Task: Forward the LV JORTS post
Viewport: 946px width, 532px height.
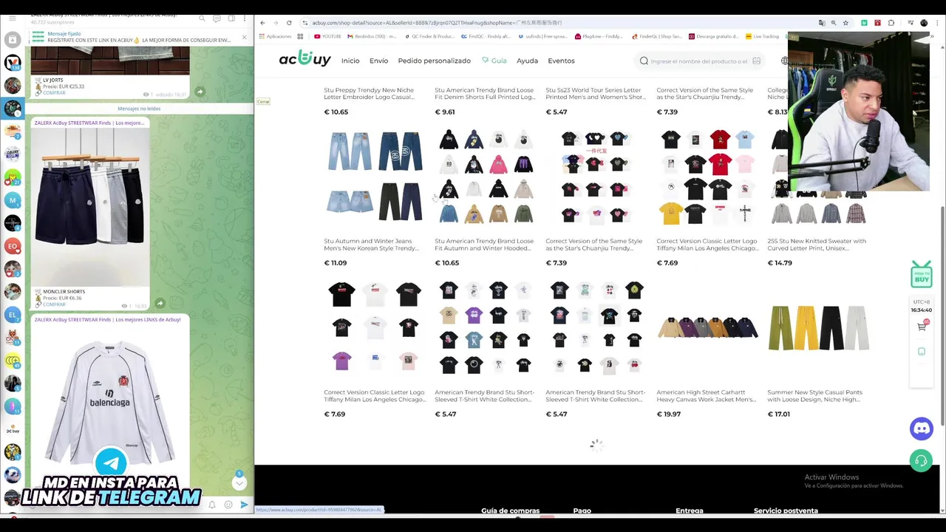Action: point(200,92)
